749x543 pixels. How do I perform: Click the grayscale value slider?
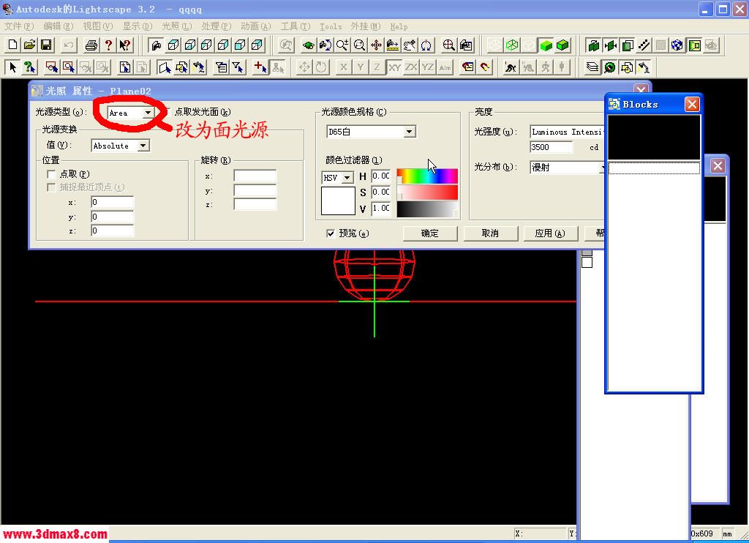(x=427, y=209)
